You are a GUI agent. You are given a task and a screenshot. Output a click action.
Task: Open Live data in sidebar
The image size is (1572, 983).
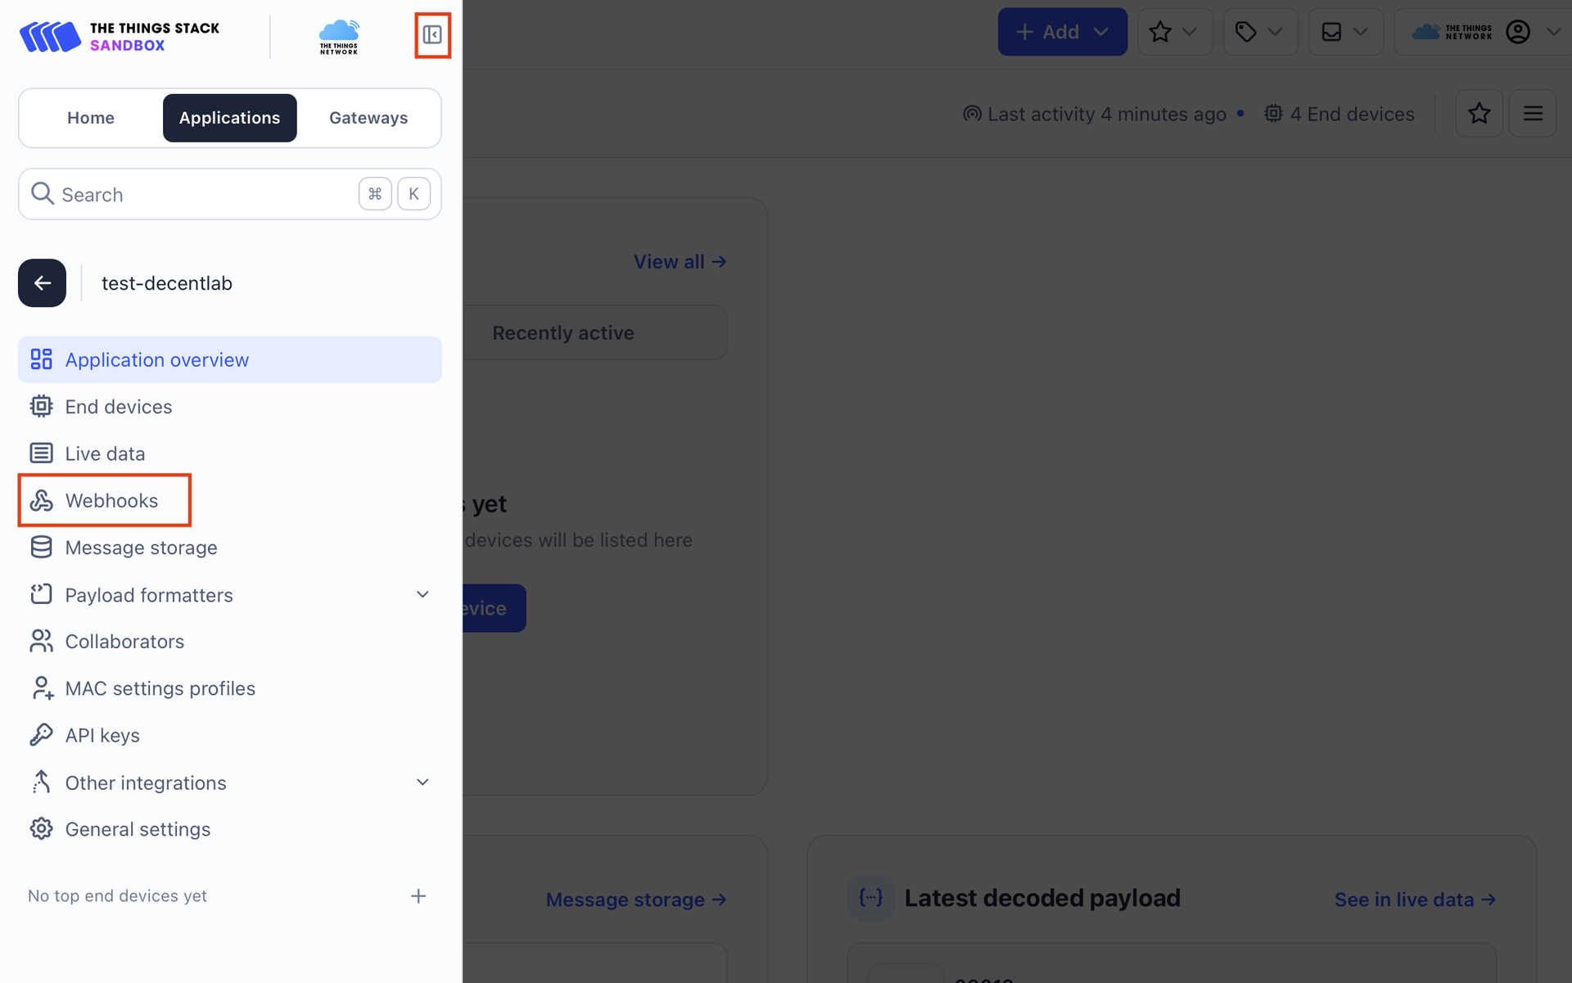click(x=230, y=453)
